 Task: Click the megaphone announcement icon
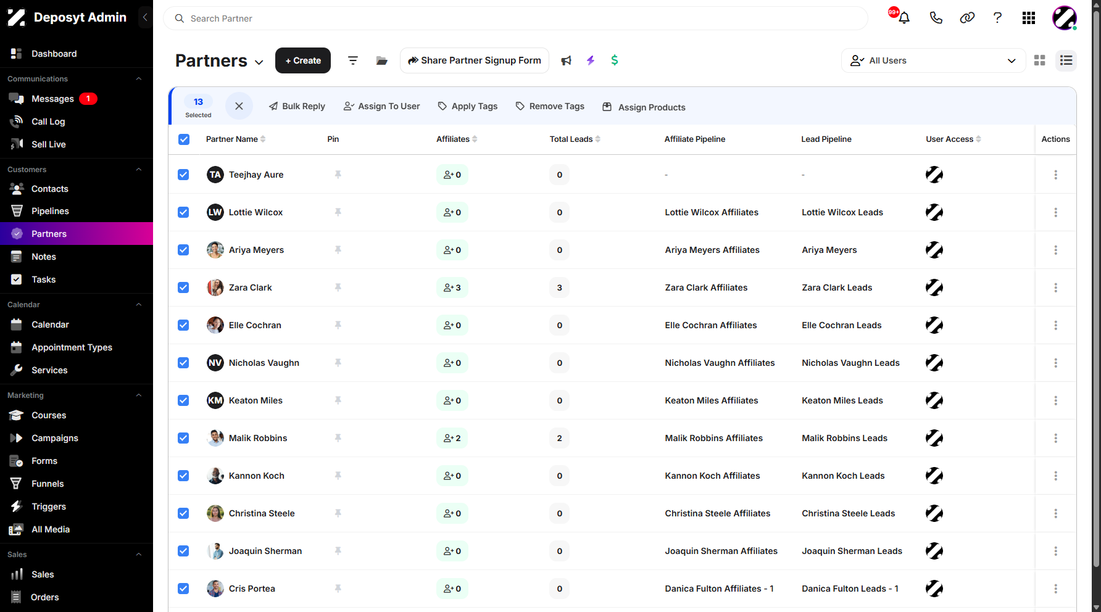[566, 60]
